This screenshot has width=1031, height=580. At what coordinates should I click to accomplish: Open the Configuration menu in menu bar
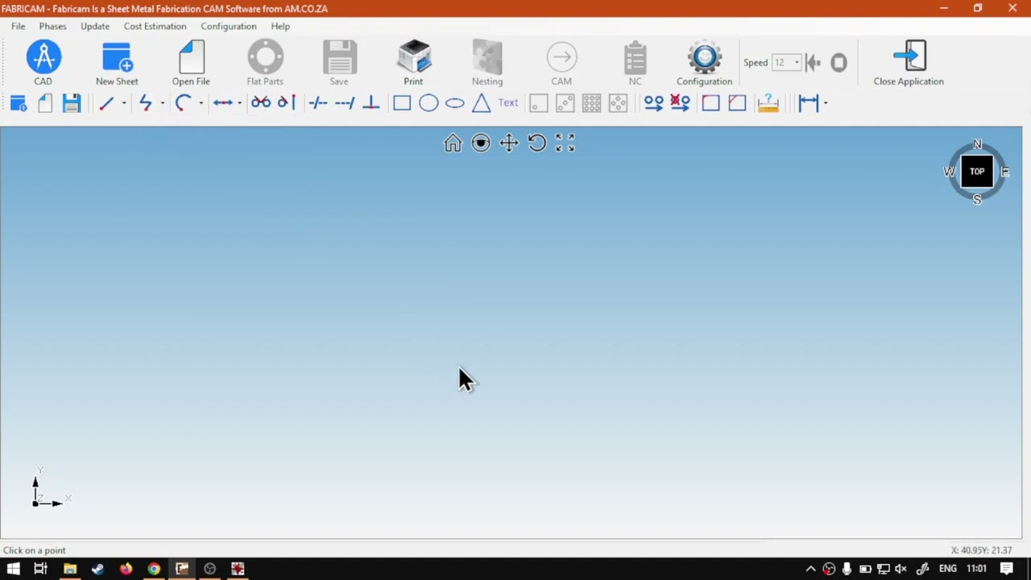point(229,26)
